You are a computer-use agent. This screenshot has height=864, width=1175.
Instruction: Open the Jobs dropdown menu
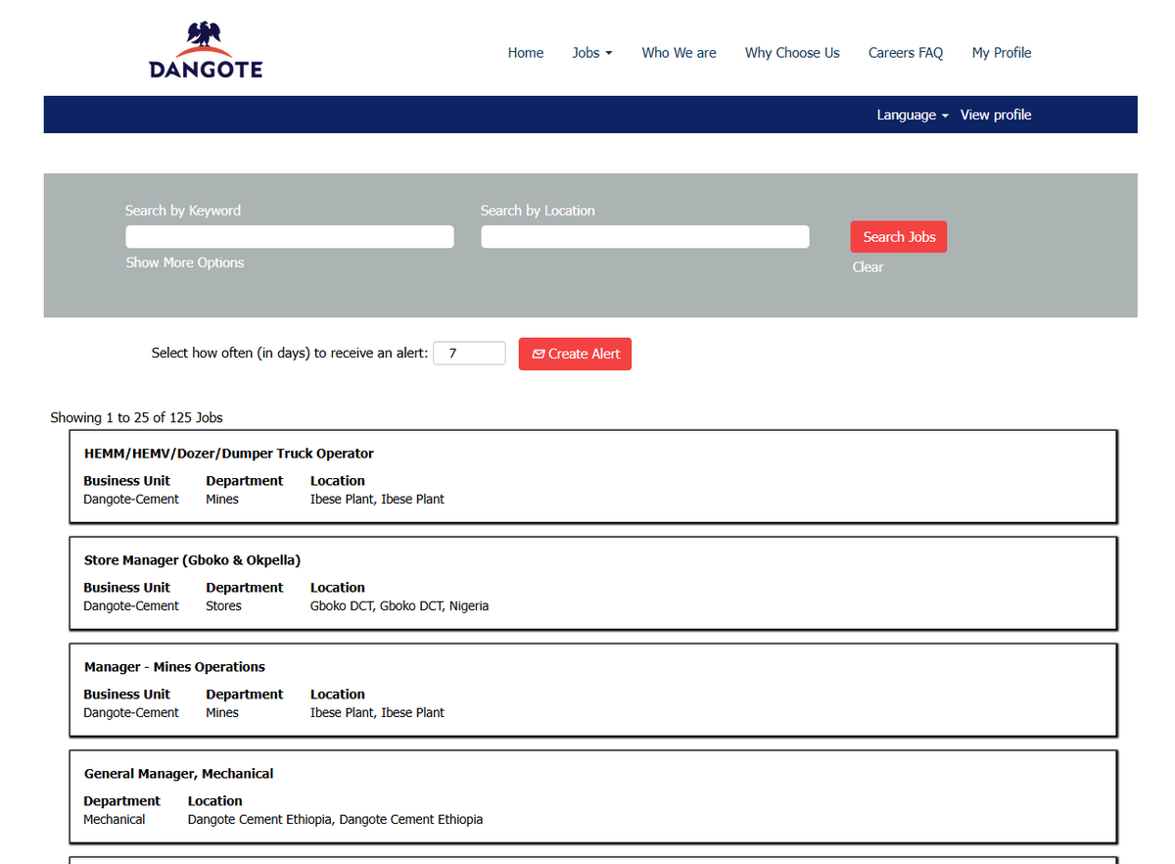tap(592, 53)
